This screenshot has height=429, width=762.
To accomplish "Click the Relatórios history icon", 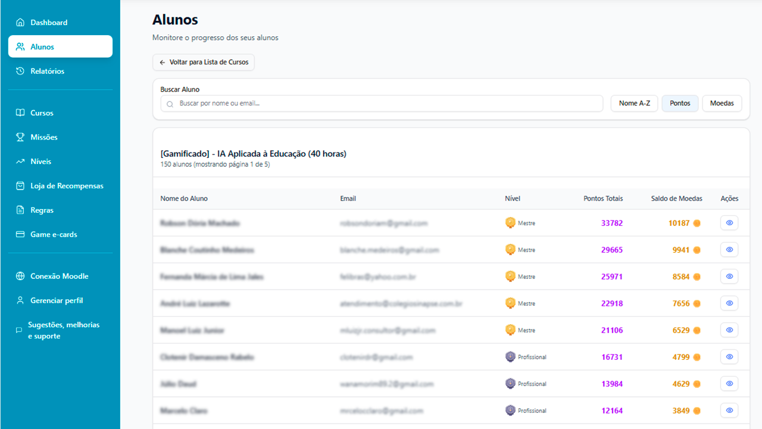I will point(20,71).
